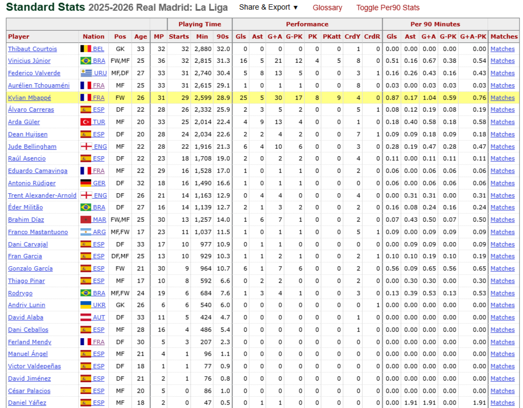Open César Palacios player link
Viewport: 523px width, 408px height.
(29, 391)
